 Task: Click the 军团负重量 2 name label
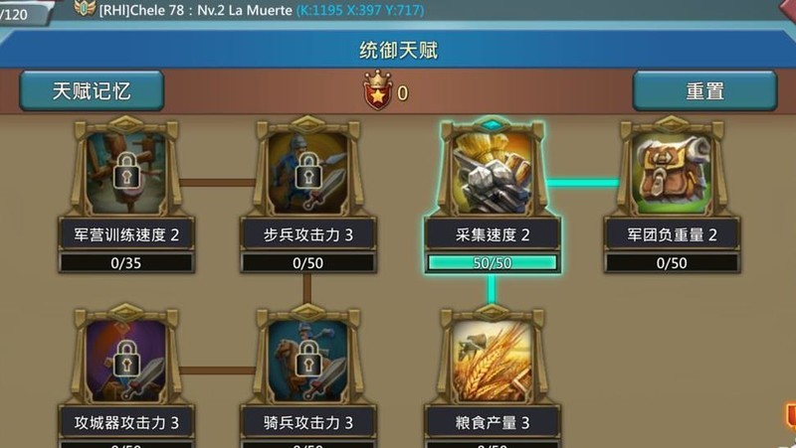click(672, 234)
